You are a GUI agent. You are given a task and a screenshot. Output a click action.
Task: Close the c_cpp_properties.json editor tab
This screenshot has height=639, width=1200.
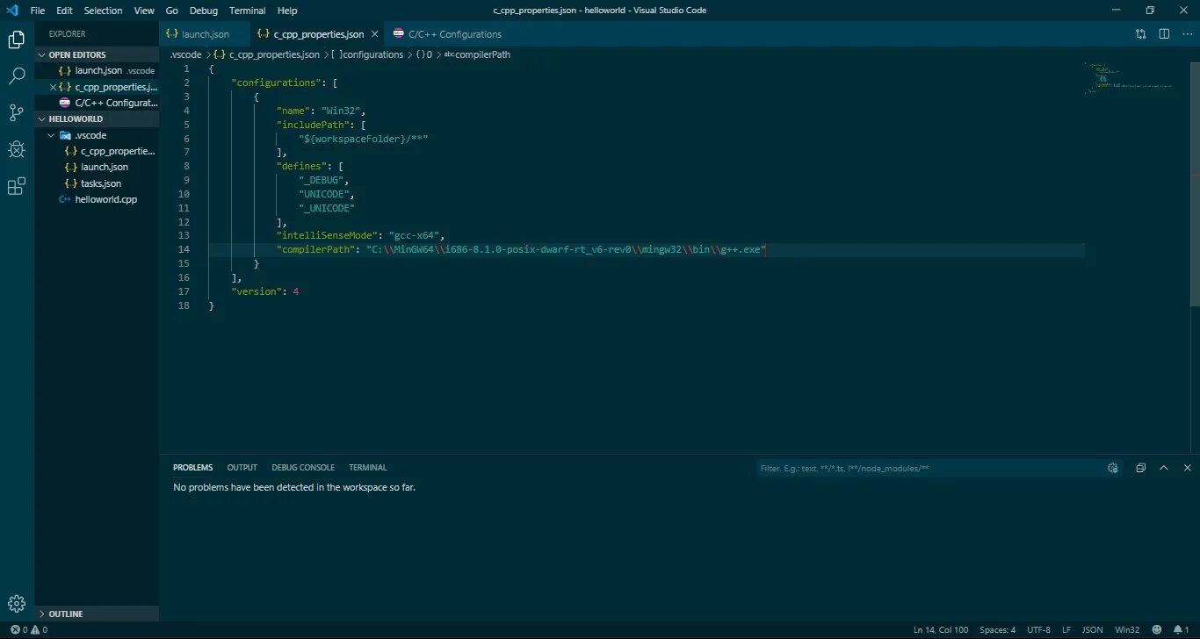375,34
